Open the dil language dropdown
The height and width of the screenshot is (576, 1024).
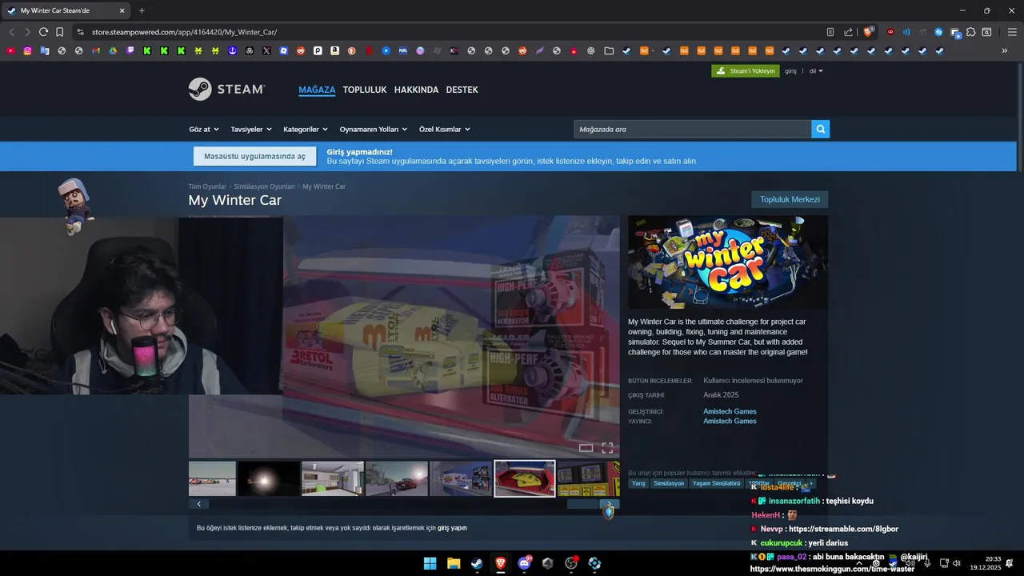(x=816, y=71)
